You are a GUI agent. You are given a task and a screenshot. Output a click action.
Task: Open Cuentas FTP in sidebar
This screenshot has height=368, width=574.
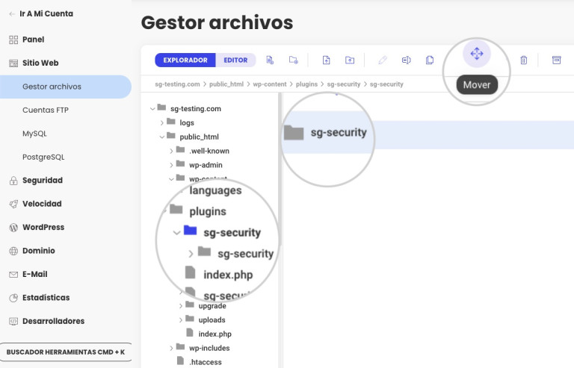(x=46, y=110)
